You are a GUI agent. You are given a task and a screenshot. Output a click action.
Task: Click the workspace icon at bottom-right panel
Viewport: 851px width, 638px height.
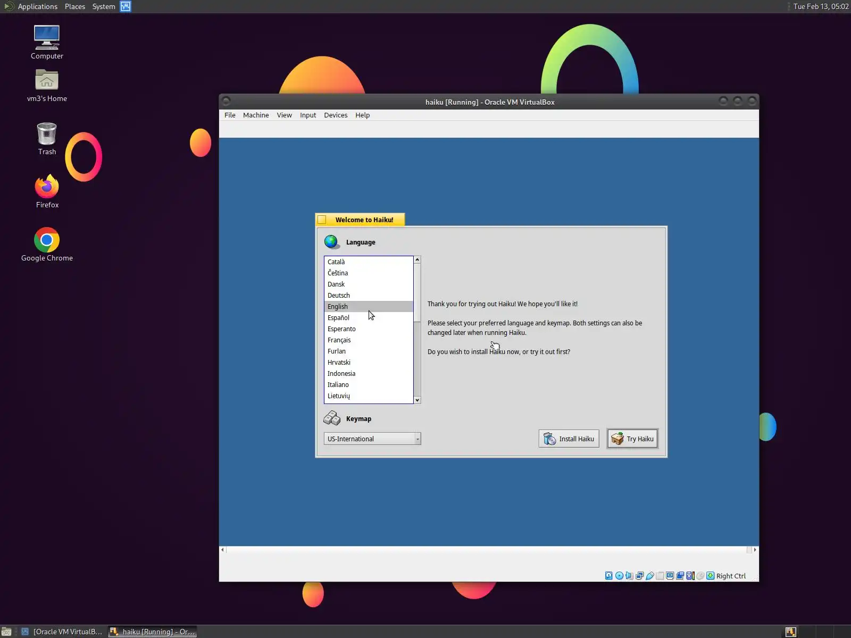tap(791, 632)
